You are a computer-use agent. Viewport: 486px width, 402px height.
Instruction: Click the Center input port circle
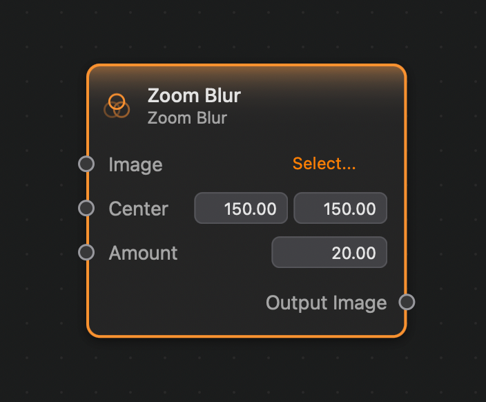pyautogui.click(x=86, y=208)
